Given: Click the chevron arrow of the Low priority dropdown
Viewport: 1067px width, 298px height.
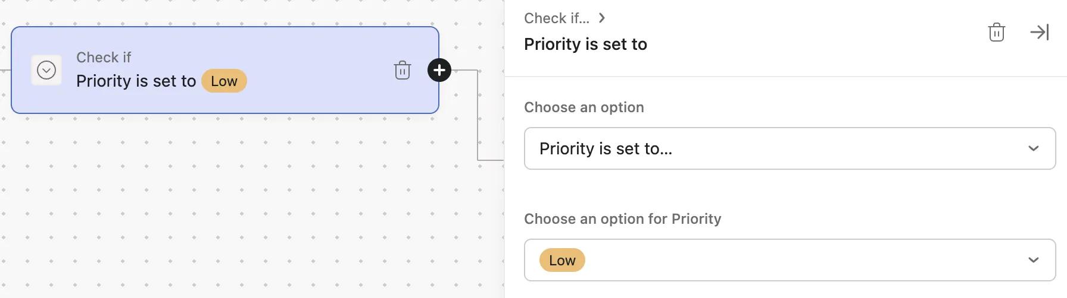Looking at the screenshot, I should point(1034,260).
